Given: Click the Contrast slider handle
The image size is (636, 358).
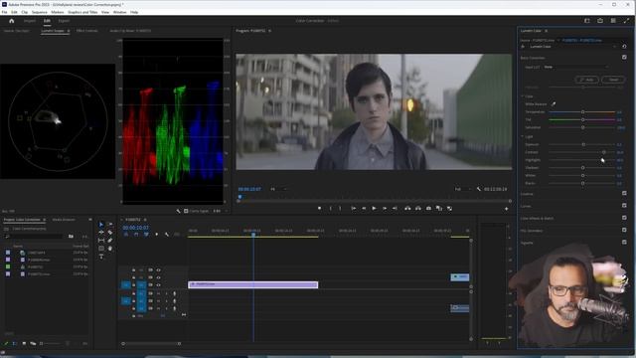Looking at the screenshot, I should click(604, 152).
